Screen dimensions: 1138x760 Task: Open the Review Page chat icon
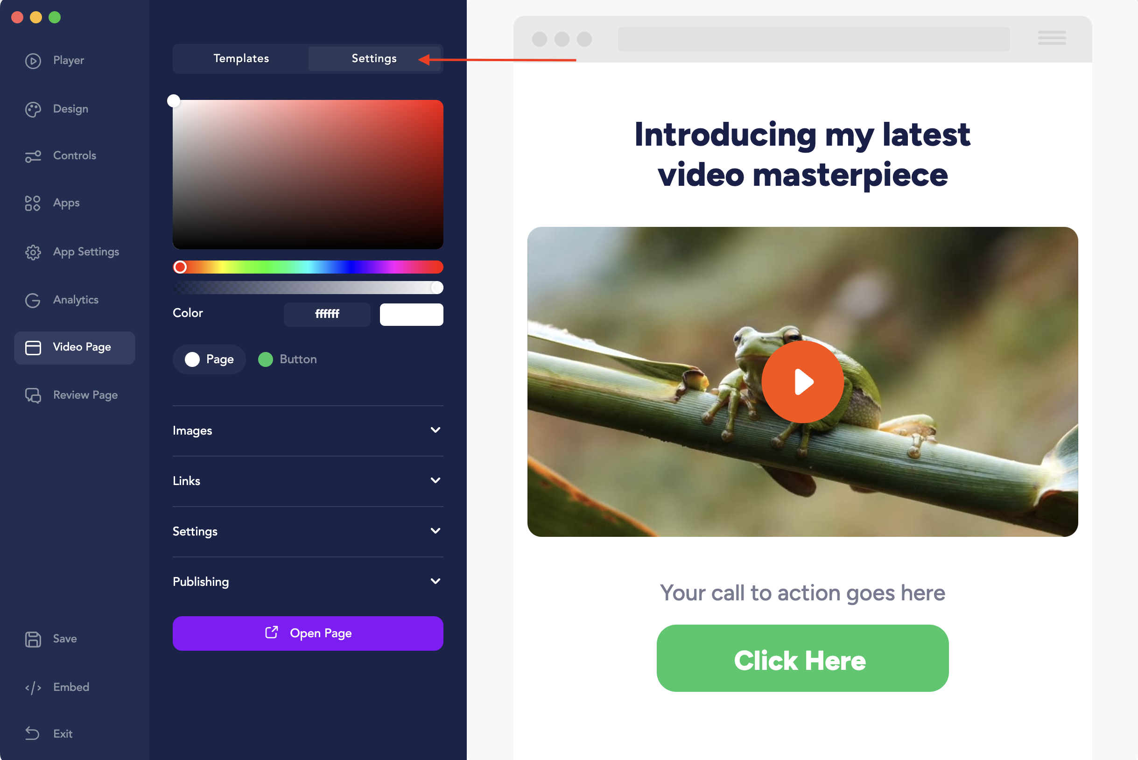(x=33, y=395)
